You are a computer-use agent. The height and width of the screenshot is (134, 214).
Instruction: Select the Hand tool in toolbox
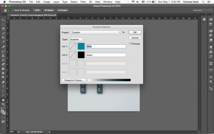(3, 100)
